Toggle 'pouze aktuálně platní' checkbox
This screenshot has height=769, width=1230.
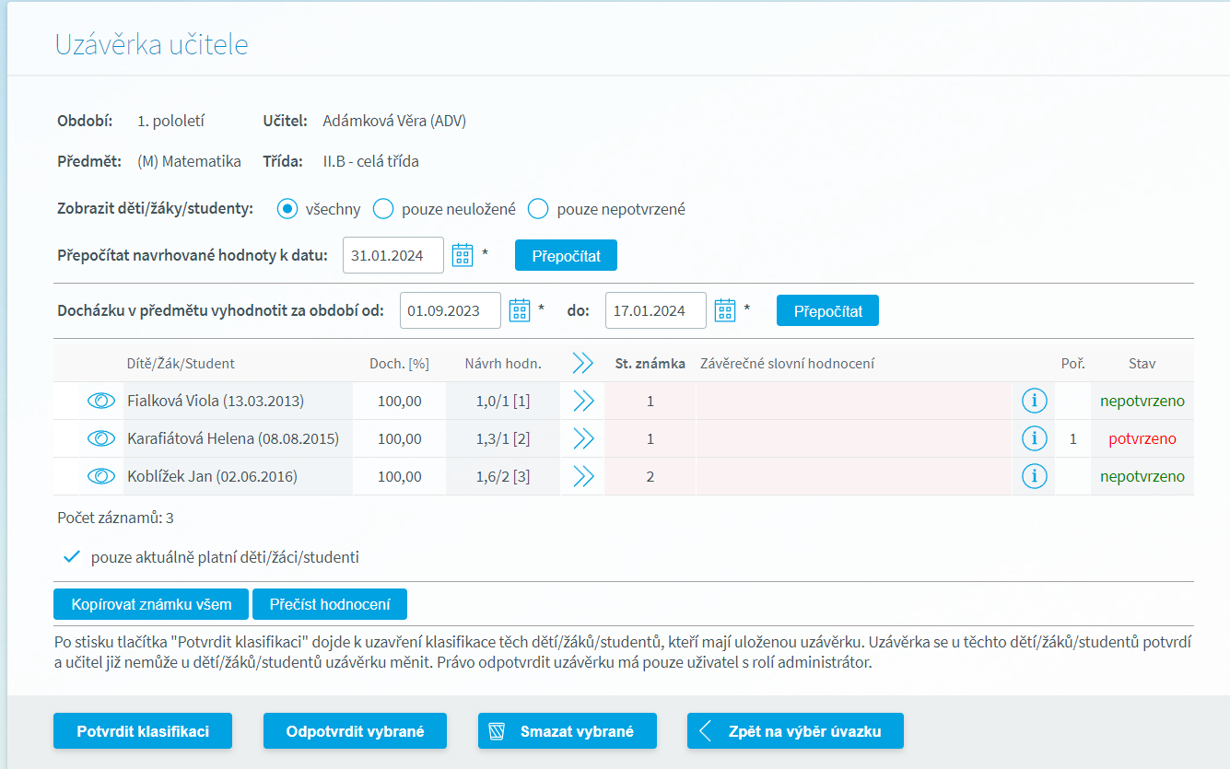71,557
